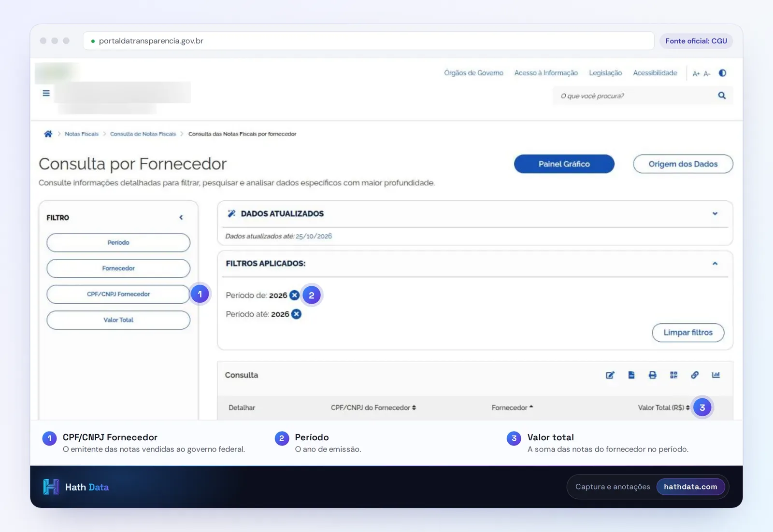Click the print icon in Consulta toolbar
Viewport: 773px width, 532px height.
click(x=652, y=375)
